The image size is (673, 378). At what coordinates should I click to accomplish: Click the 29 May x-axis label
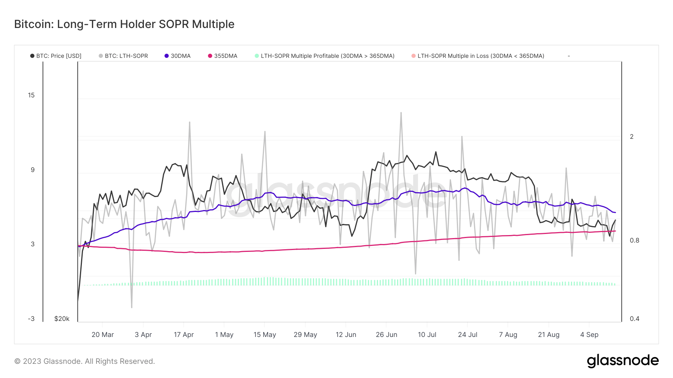click(x=305, y=335)
